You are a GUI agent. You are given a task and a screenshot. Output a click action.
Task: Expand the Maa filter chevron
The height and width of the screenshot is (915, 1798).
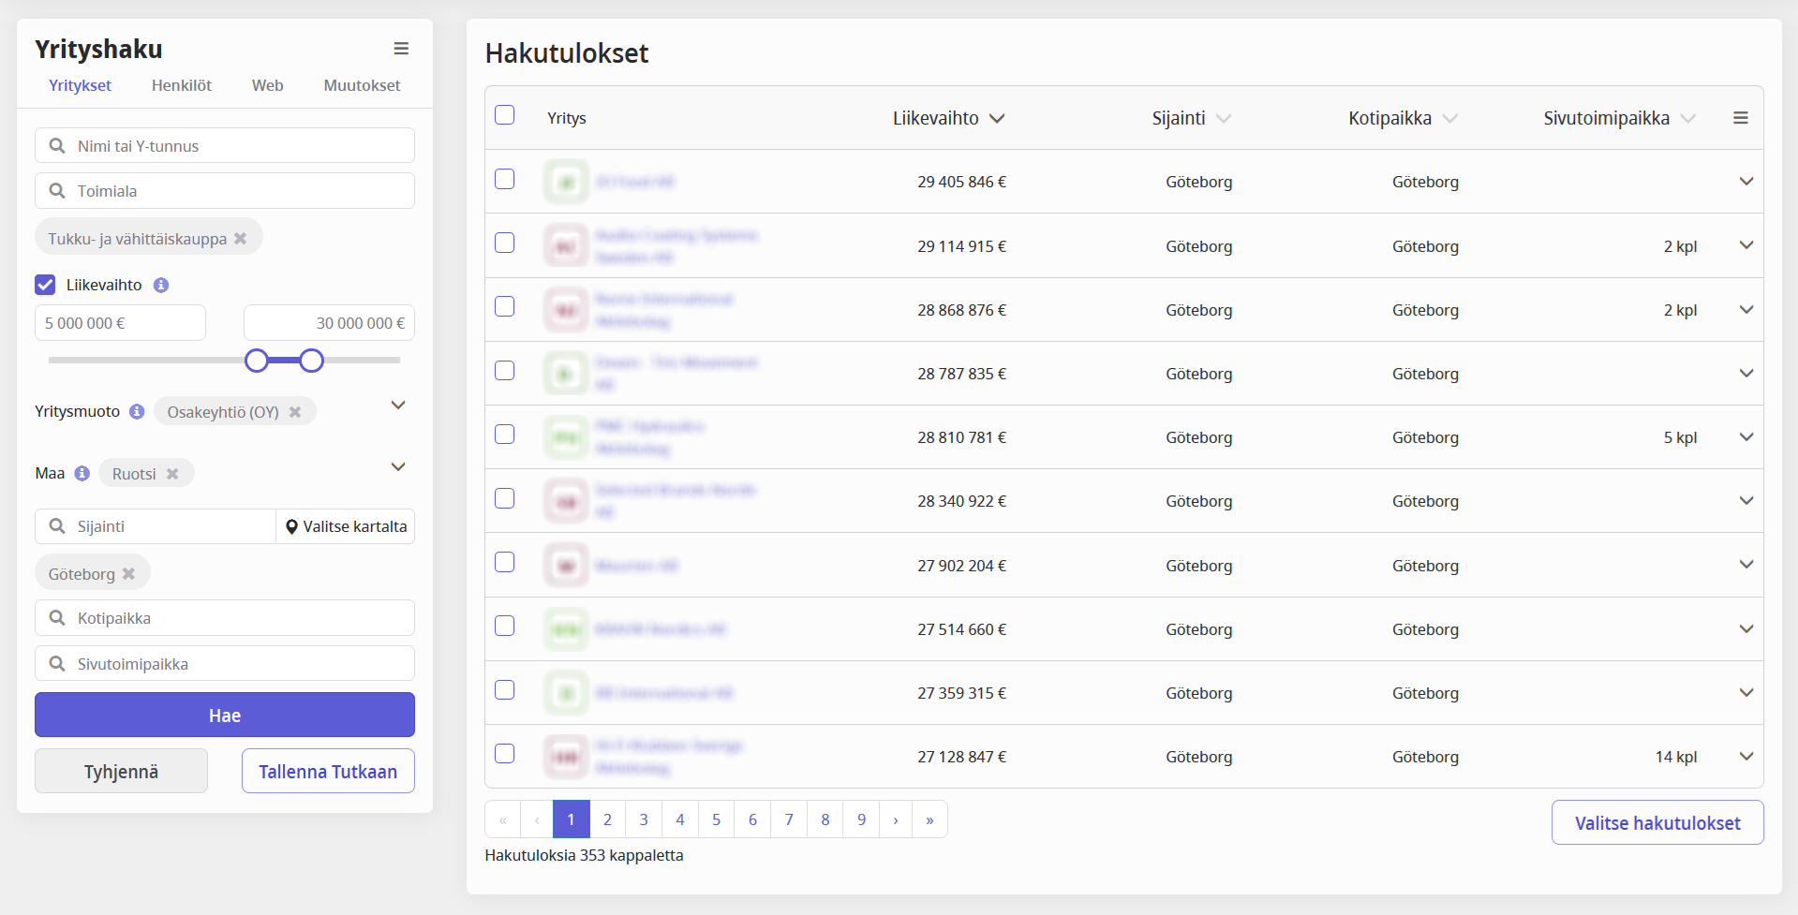click(x=398, y=467)
